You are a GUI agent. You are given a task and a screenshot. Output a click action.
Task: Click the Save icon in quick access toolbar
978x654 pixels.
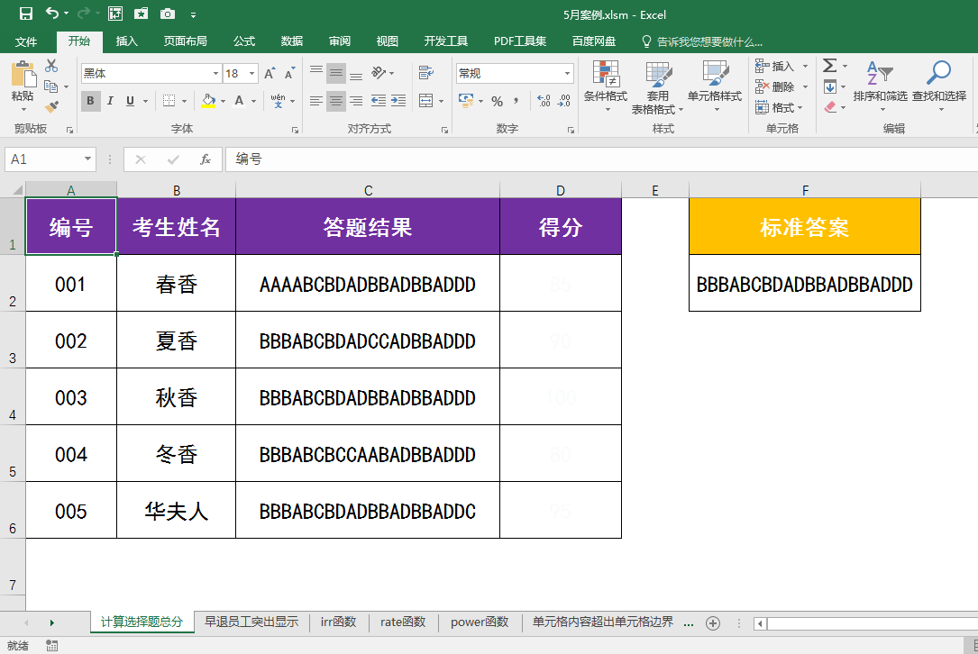(x=25, y=14)
